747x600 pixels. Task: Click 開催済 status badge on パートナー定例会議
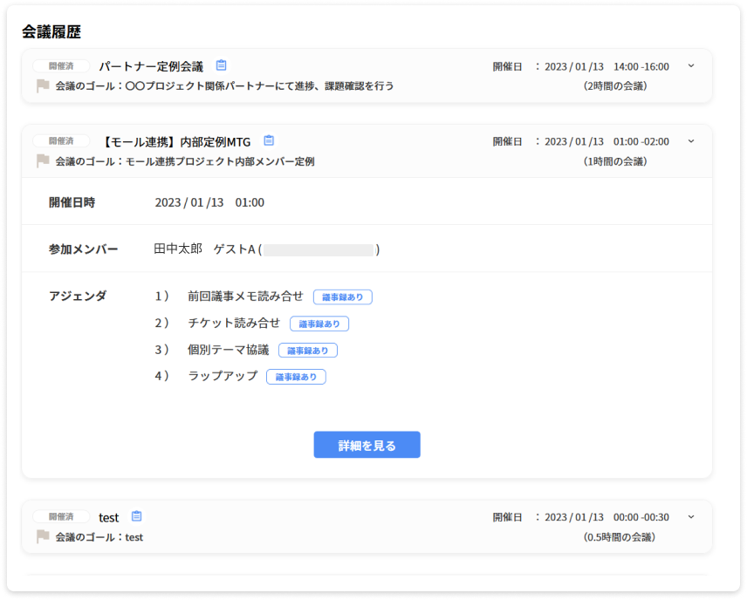tap(61, 66)
